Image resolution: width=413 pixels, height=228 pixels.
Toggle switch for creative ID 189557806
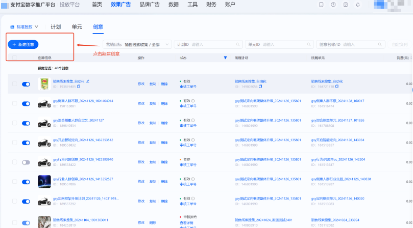tap(26, 182)
